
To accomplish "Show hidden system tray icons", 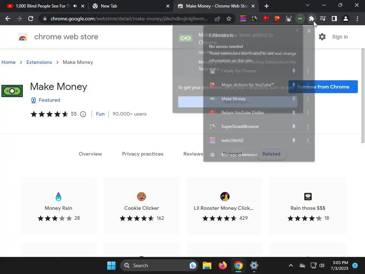I will 291,265.
